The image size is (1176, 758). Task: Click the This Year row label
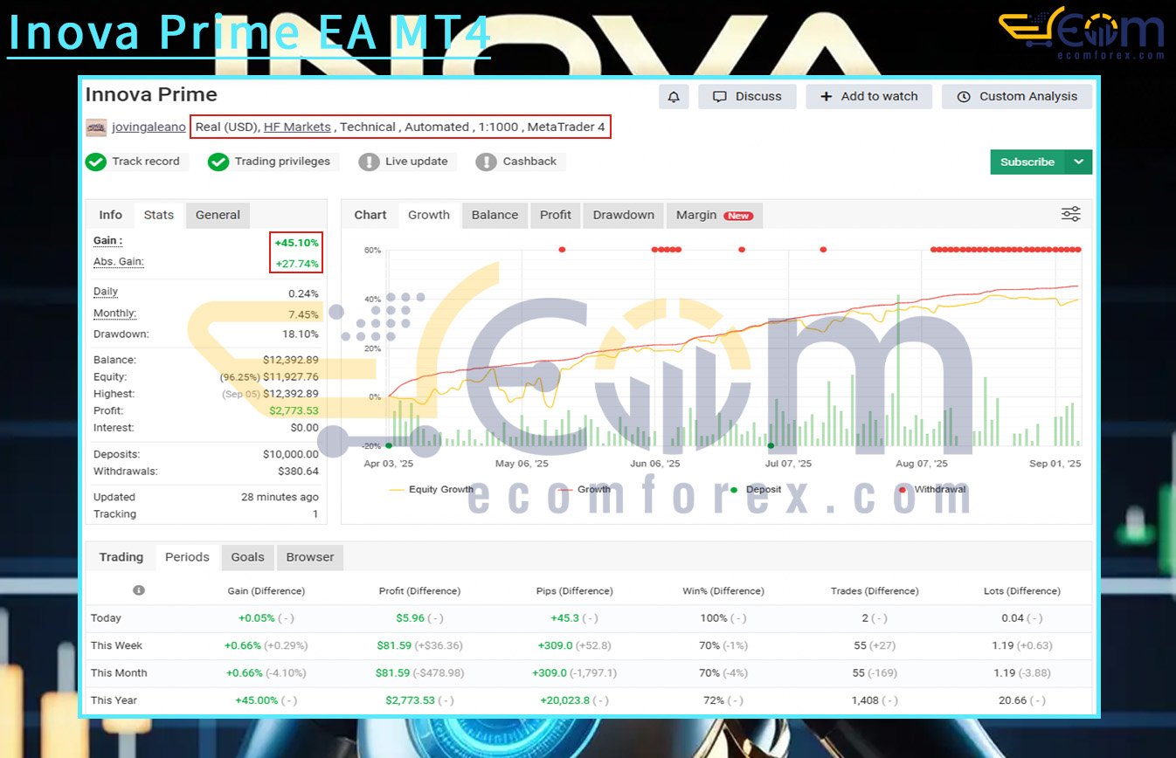click(x=114, y=700)
